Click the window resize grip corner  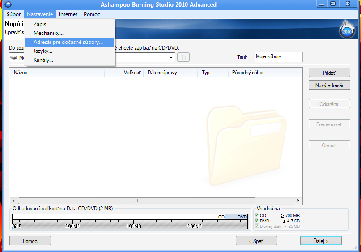355,248
